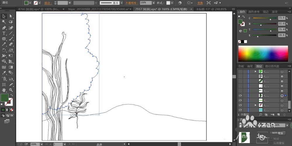292x146 pixels.
Task: Select the Blend tool
Action: pyautogui.click(x=11, y=73)
